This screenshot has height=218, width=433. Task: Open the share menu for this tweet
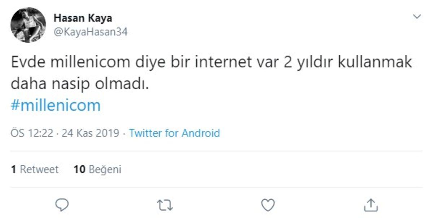[x=371, y=205]
